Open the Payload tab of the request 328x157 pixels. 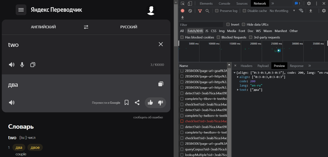pyautogui.click(x=263, y=66)
